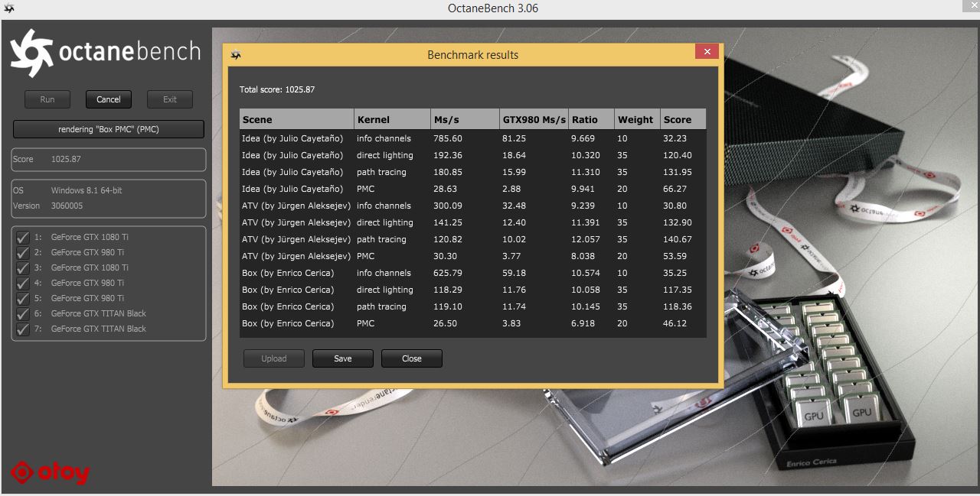
Task: Disable GPU 7 GeForce GTX TITAN Black
Action: pos(23,329)
